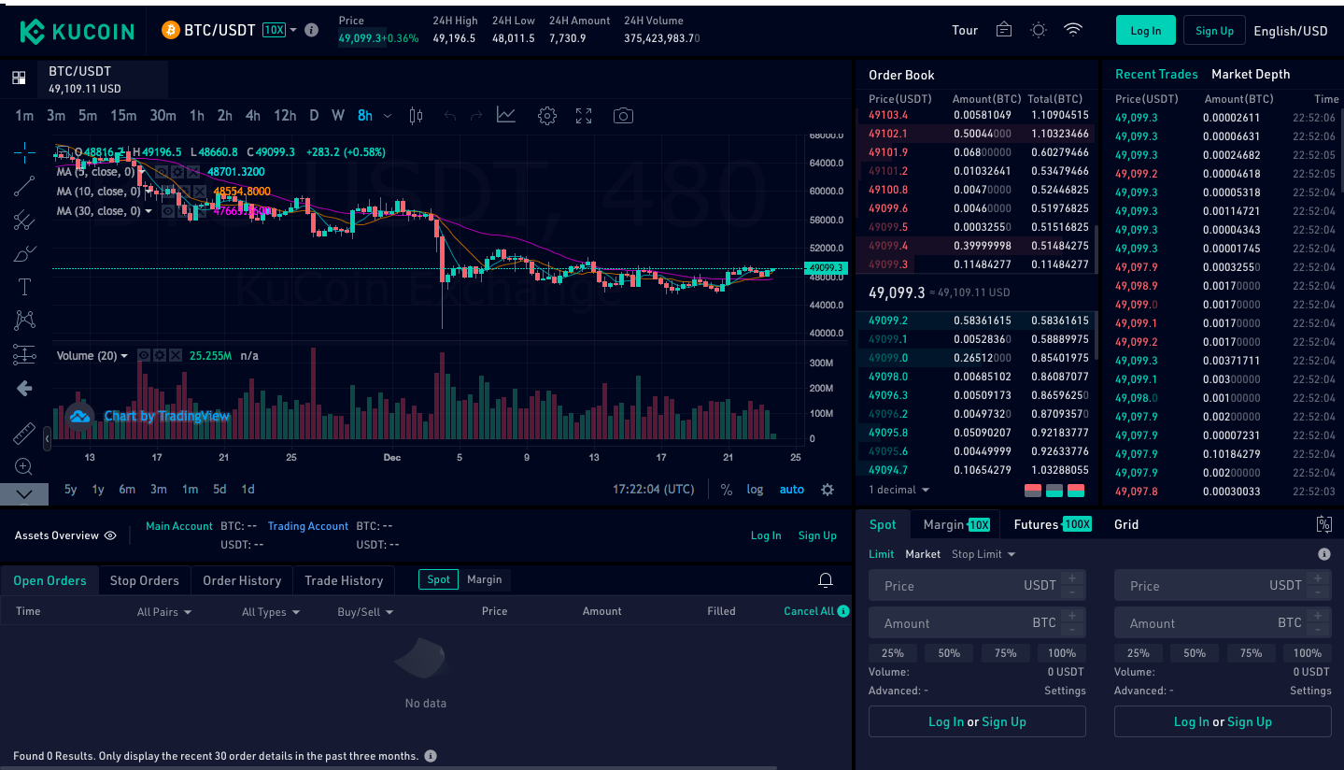1344x770 pixels.
Task: Click the KuCoin logo
Action: (x=78, y=32)
